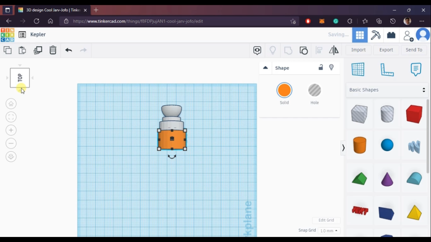Open the Bricks mode
Viewport: 431px width, 242px height.
click(391, 35)
